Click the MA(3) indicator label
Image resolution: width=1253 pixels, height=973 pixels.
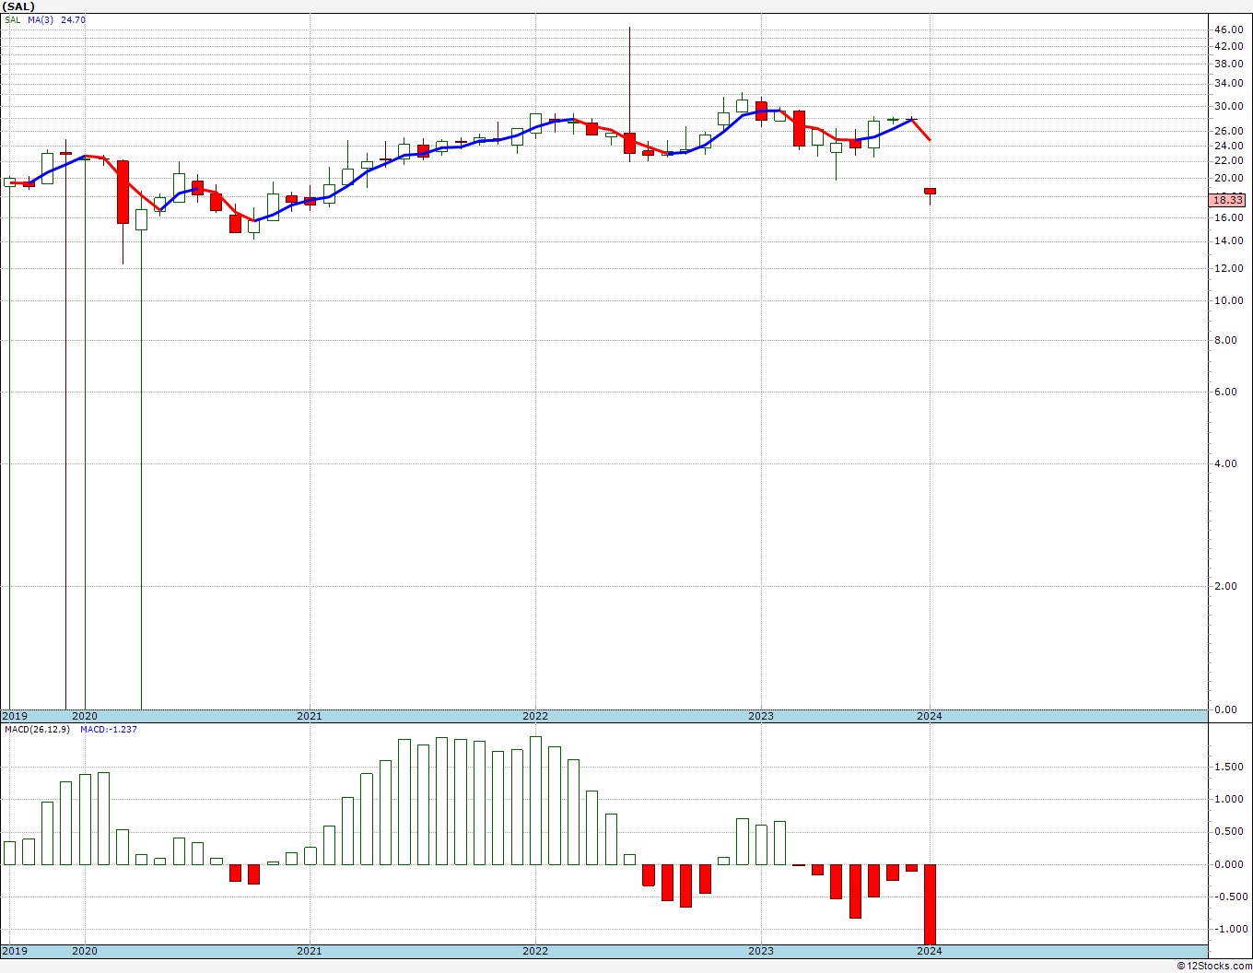41,19
